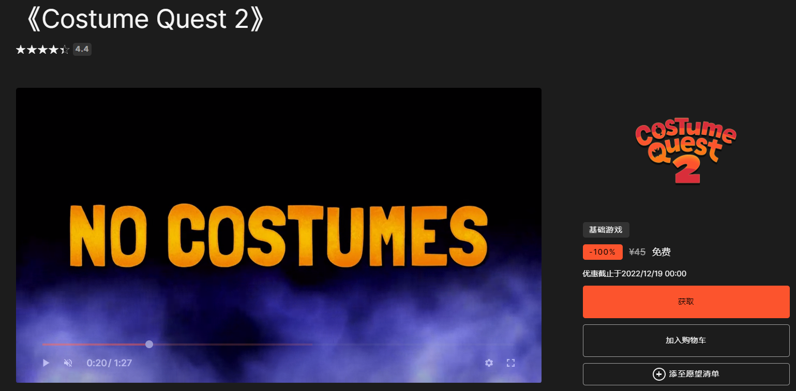This screenshot has width=796, height=391.
Task: Click the star rating icons
Action: 42,50
